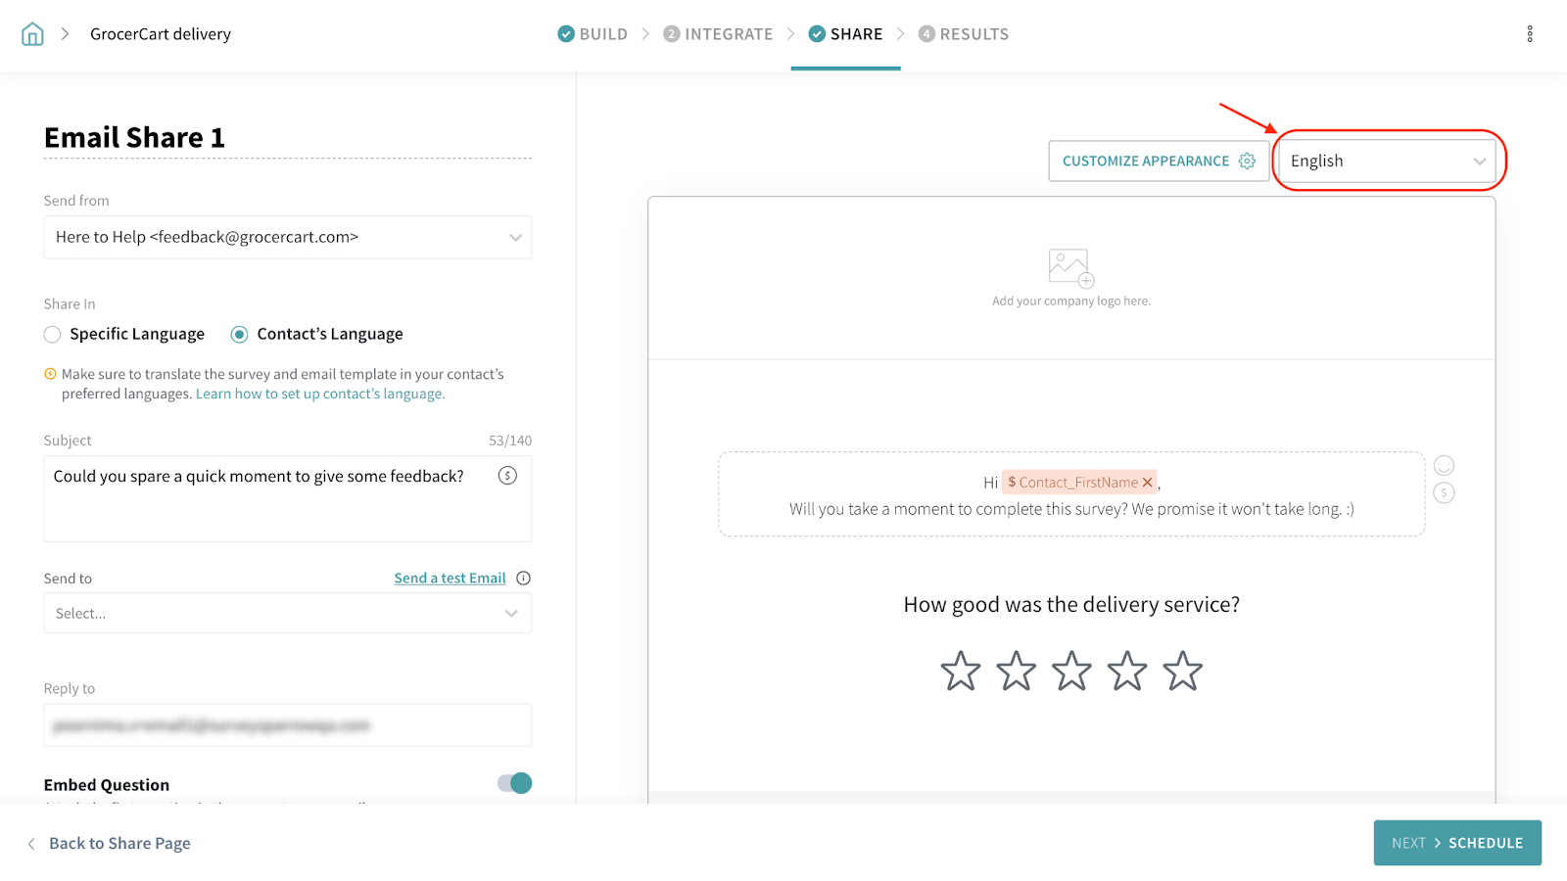This screenshot has height=881, width=1567.
Task: Select the Specific Language radio button
Action: click(53, 335)
